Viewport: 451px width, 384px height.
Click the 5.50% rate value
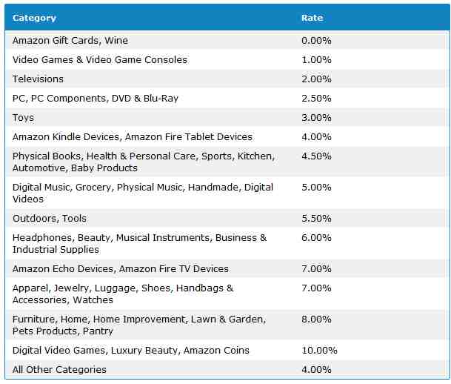(316, 219)
